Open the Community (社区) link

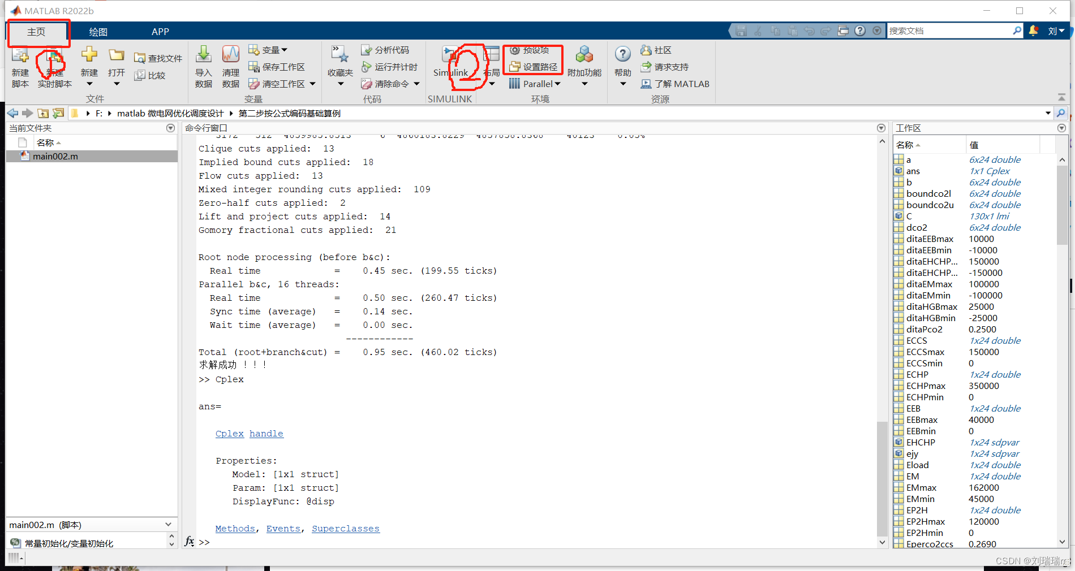point(656,50)
